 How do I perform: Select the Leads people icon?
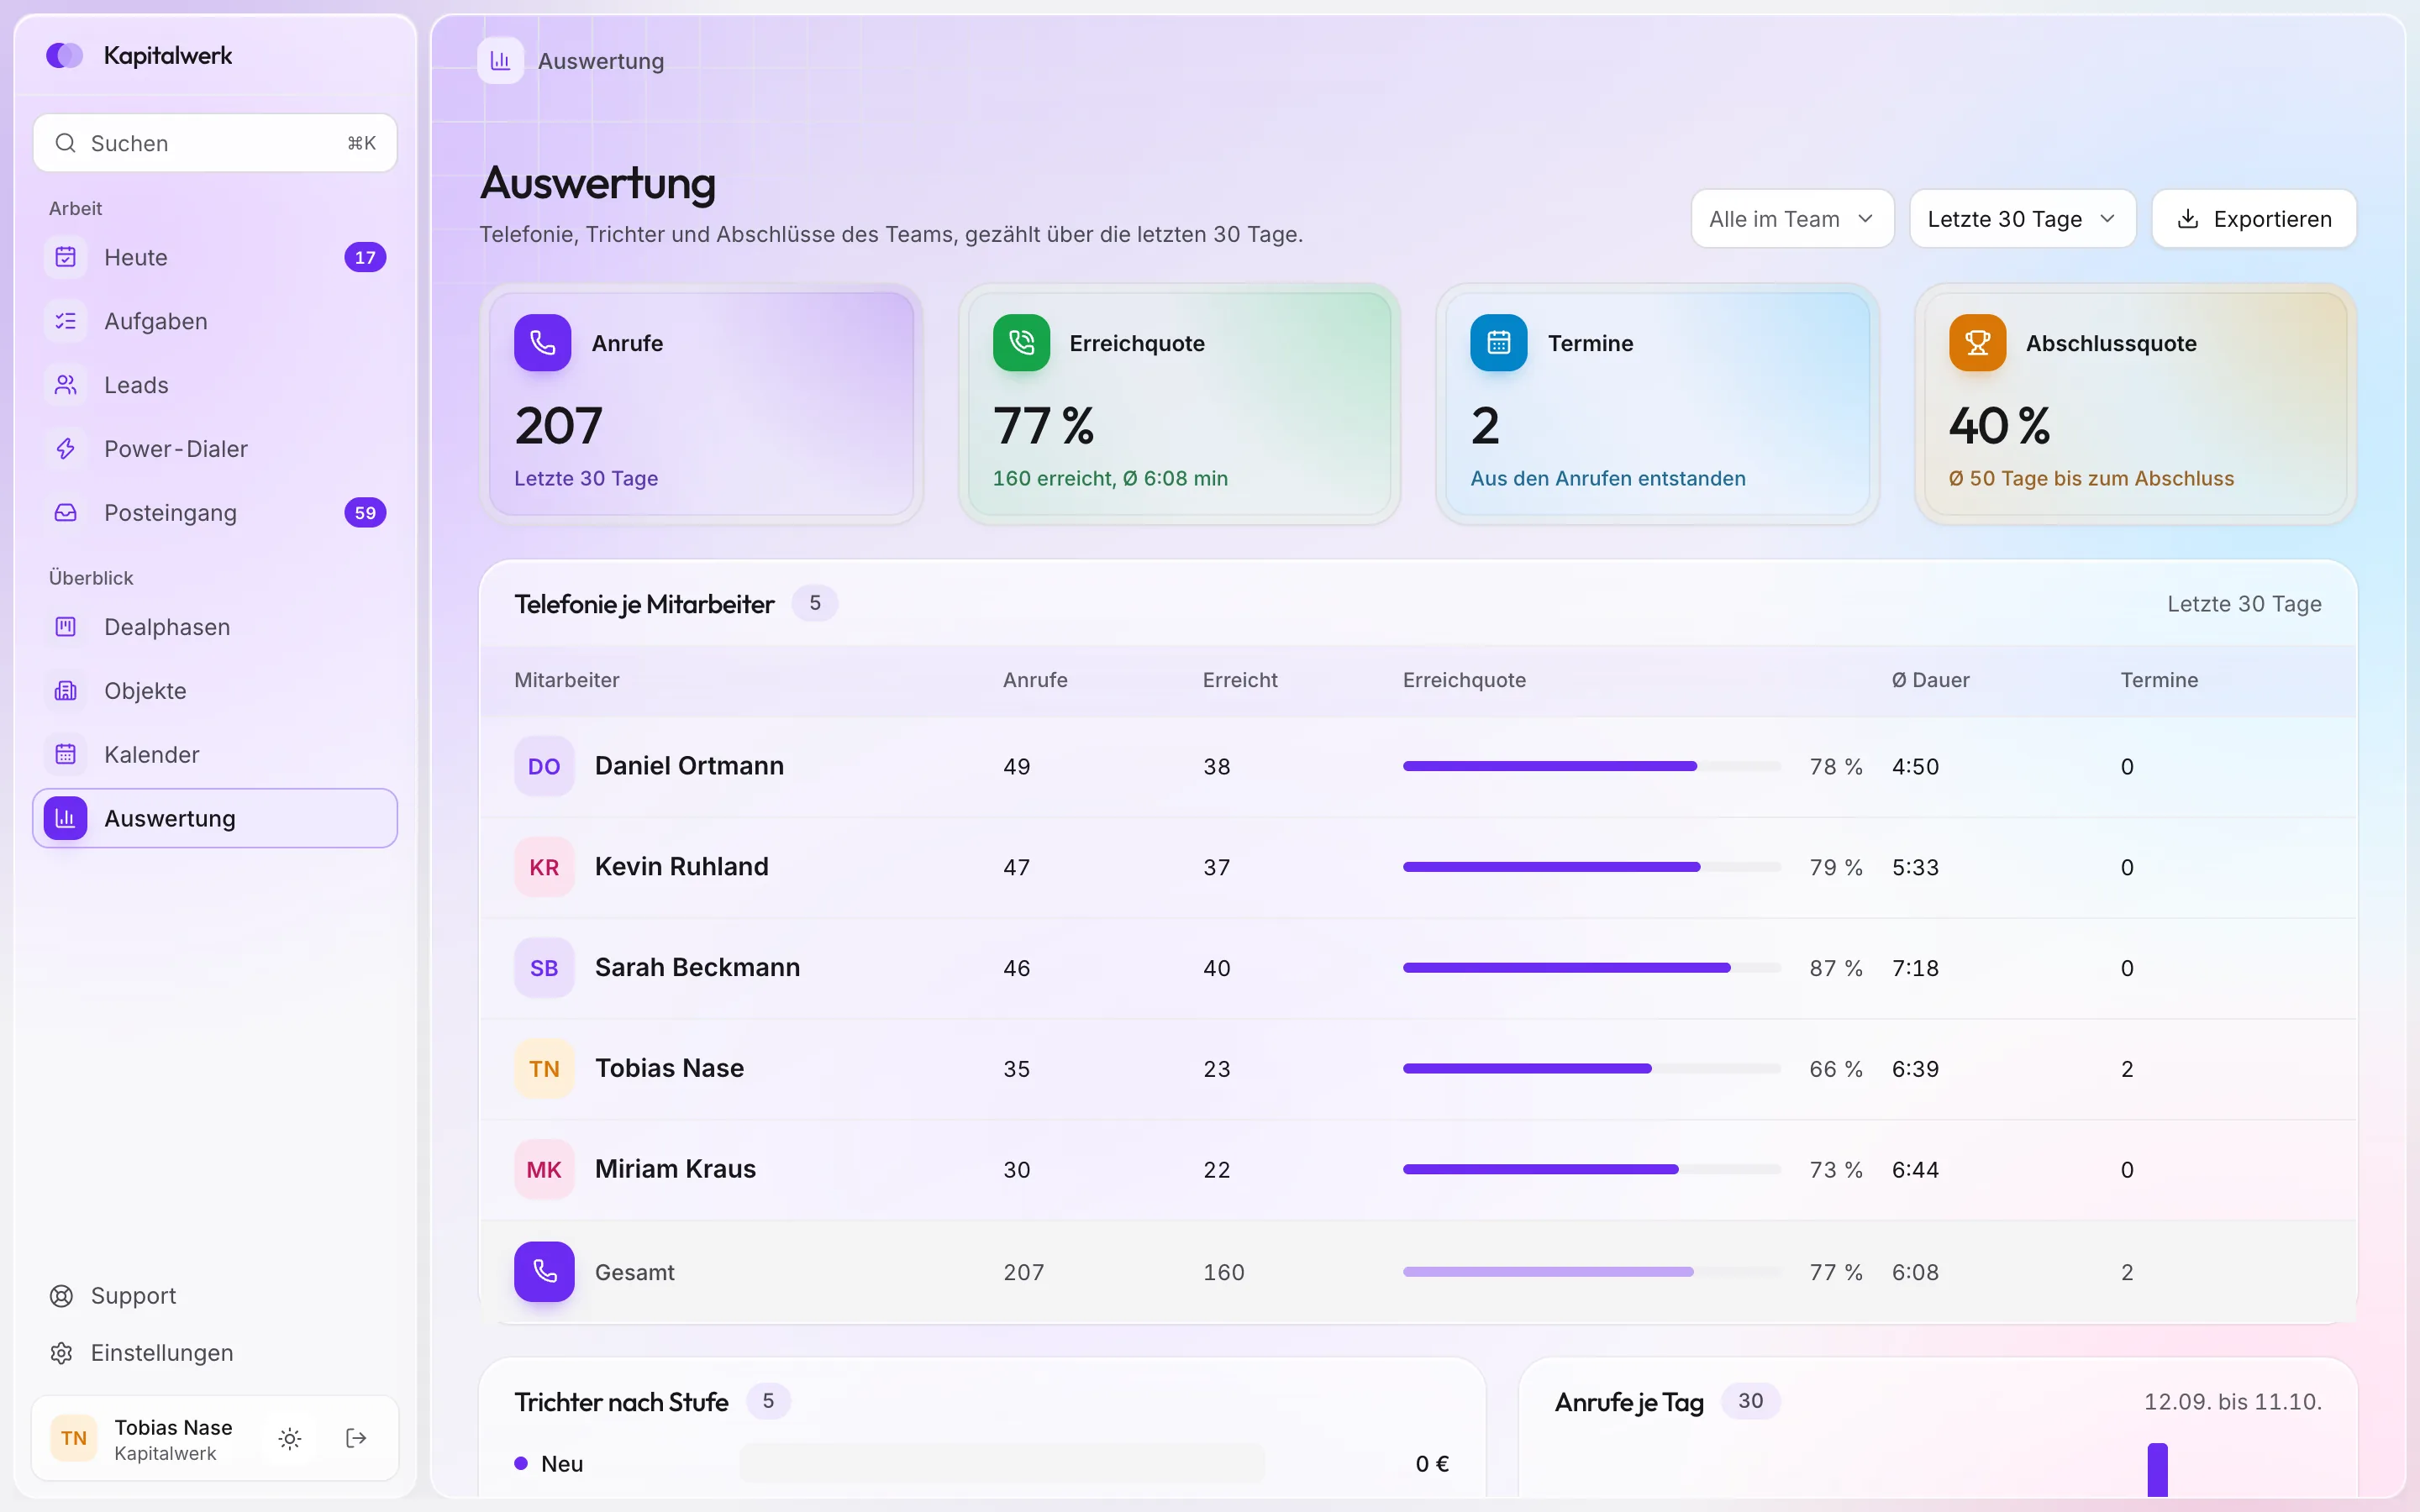click(x=66, y=385)
